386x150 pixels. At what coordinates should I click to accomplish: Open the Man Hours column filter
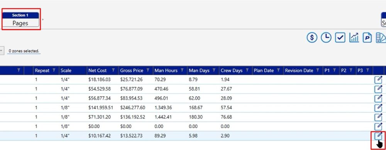(x=182, y=70)
